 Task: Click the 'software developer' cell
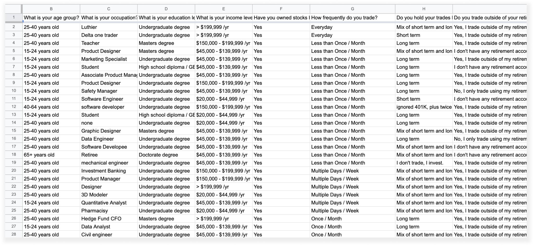[109, 107]
